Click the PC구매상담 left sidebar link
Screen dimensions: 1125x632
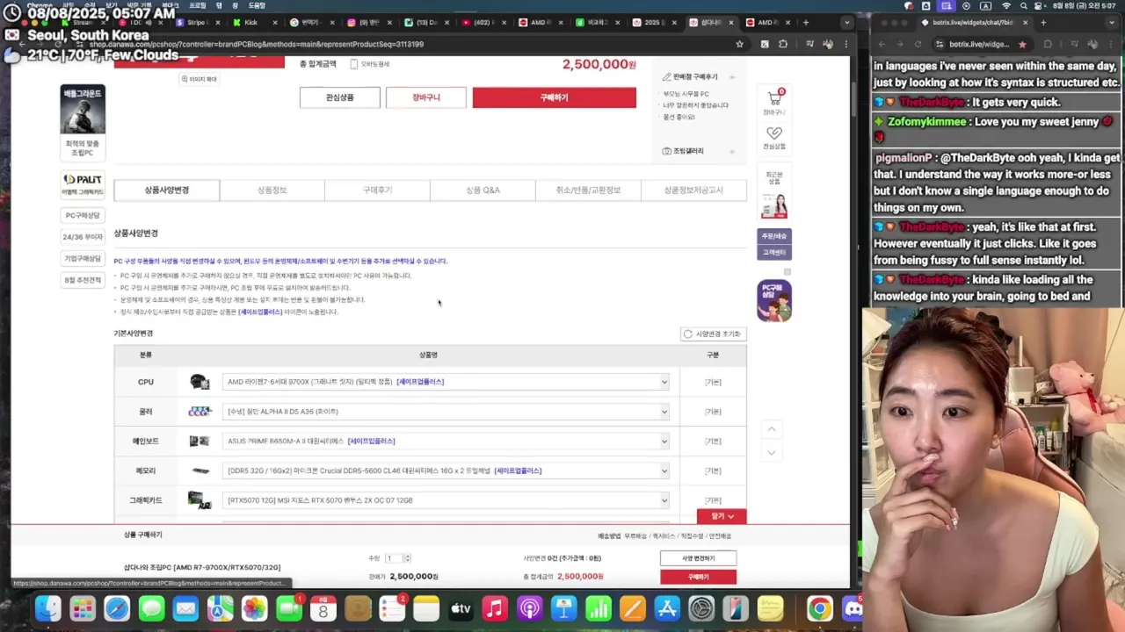pyautogui.click(x=83, y=215)
